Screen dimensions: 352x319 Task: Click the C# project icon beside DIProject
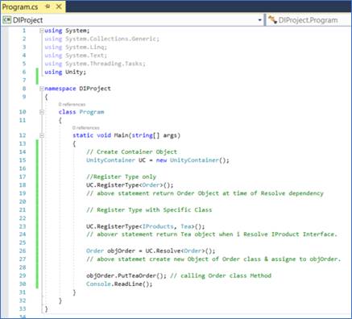click(6, 20)
